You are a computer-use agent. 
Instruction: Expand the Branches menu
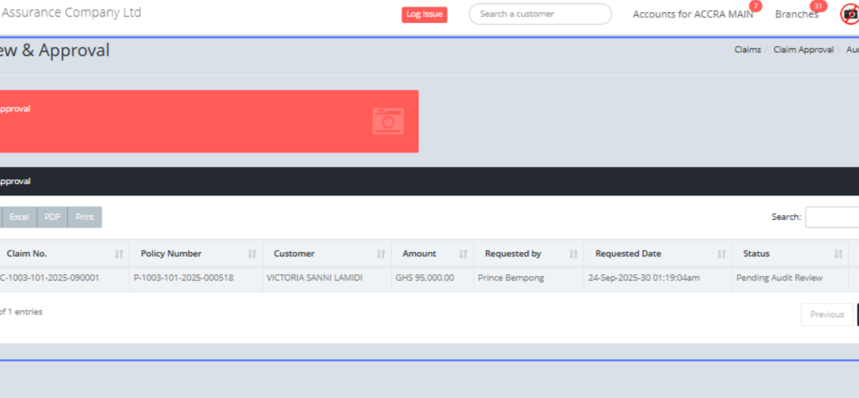pyautogui.click(x=796, y=14)
